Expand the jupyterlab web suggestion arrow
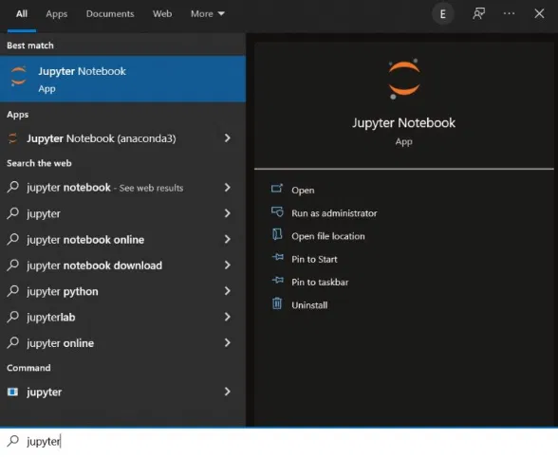Image resolution: width=558 pixels, height=457 pixels. click(228, 317)
